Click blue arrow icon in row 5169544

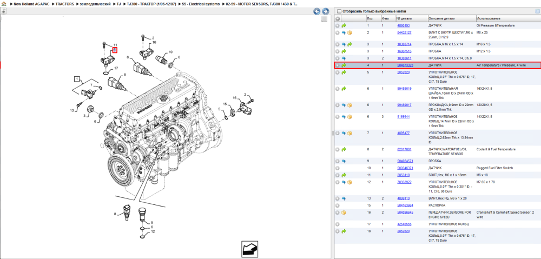344,117
